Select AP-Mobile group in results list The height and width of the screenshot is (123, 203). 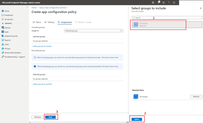tap(167, 25)
